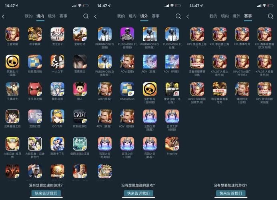The image size is (277, 200).
Task: Tap 快来告诉我们 button on 境内 screen
Action: (x=46, y=193)
